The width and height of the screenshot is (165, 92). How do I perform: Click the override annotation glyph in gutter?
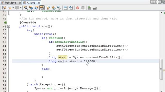click(x=5, y=22)
